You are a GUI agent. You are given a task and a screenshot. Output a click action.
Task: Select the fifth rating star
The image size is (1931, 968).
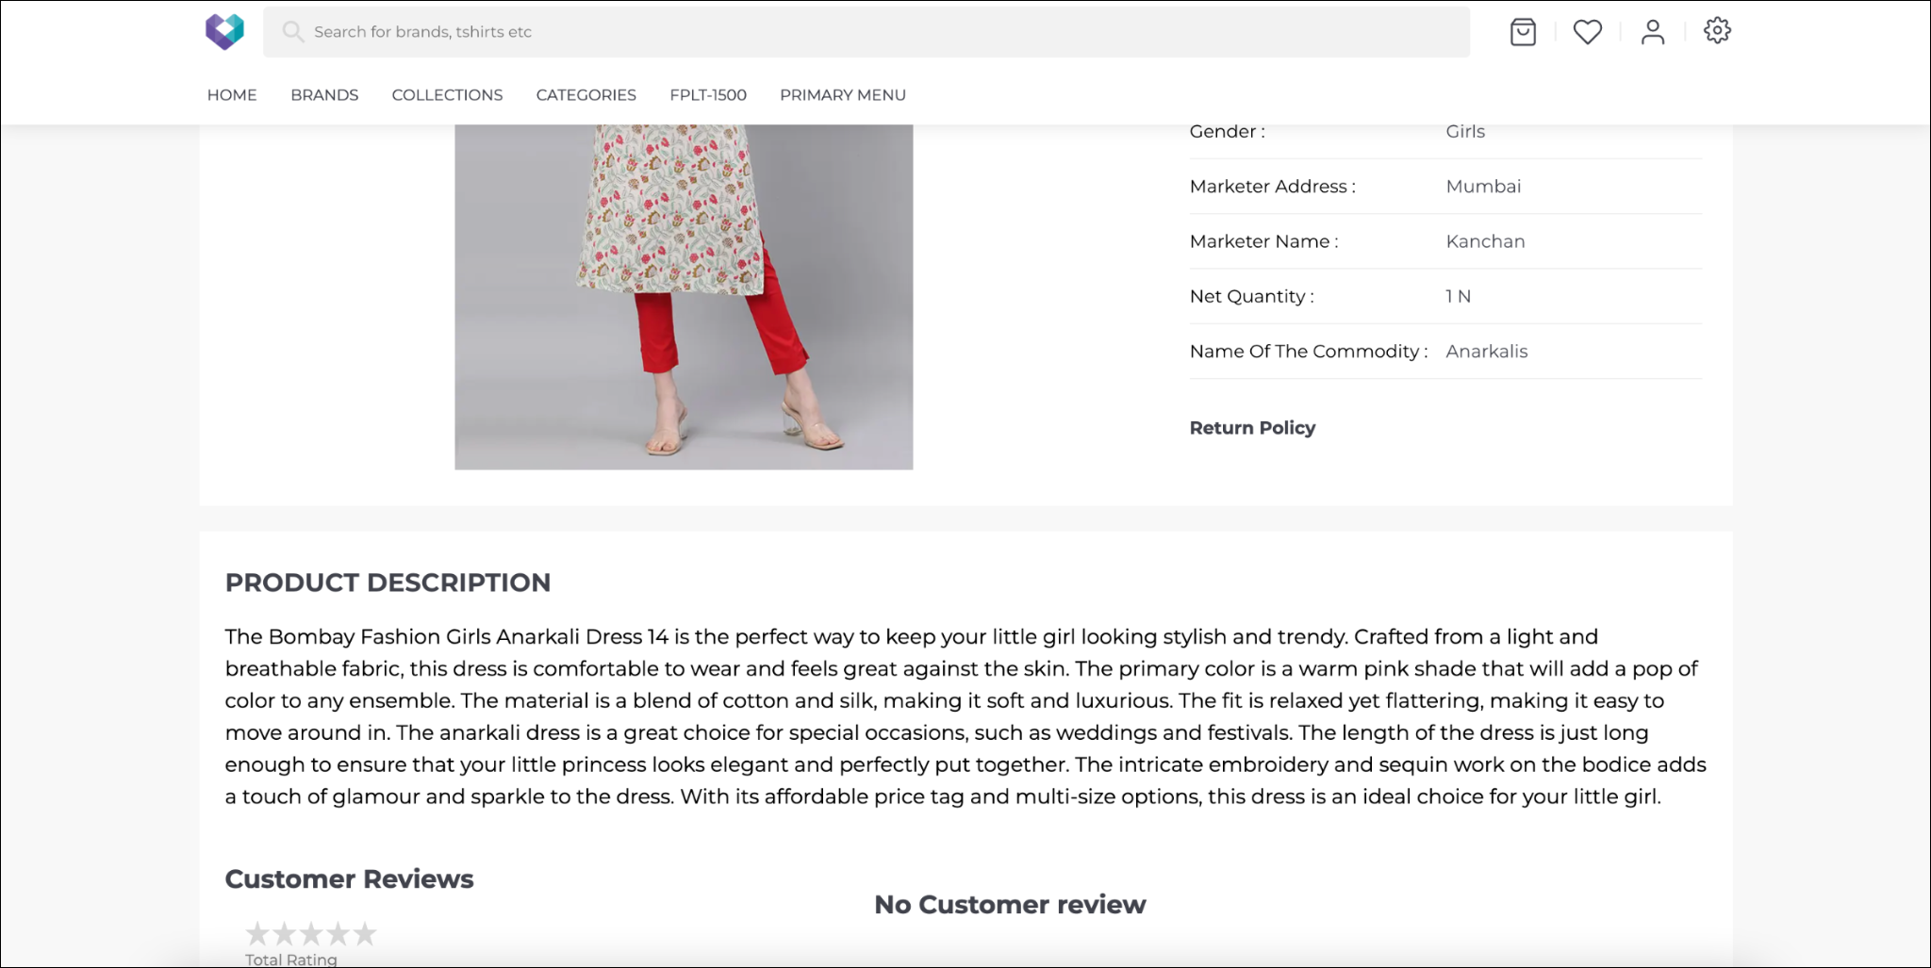[365, 934]
